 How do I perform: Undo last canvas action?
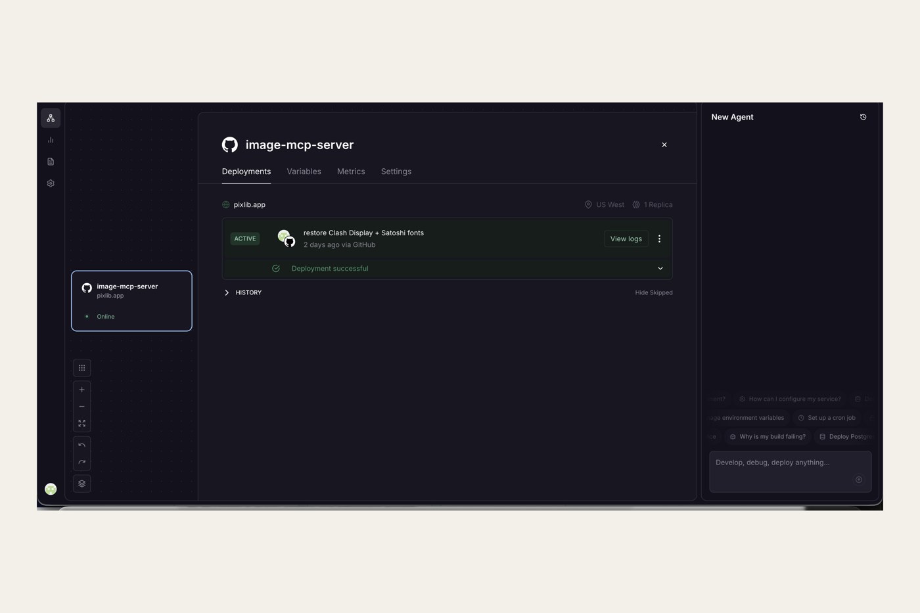(x=81, y=445)
